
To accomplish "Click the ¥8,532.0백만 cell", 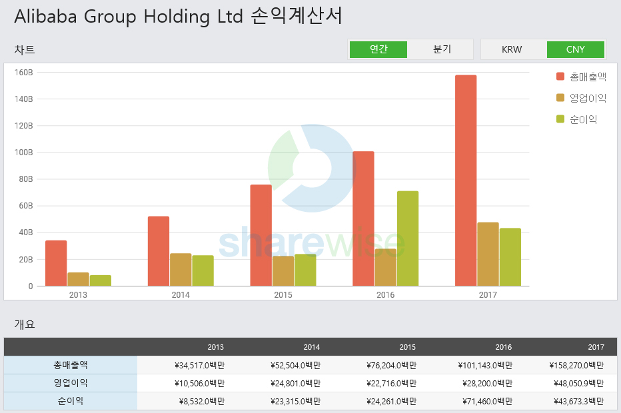I will tap(202, 401).
